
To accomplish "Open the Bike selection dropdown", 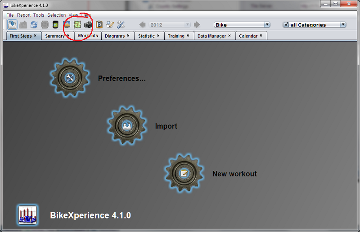I will pyautogui.click(x=242, y=25).
